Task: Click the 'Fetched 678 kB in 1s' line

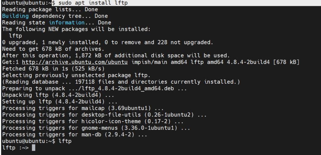Action: (53, 69)
